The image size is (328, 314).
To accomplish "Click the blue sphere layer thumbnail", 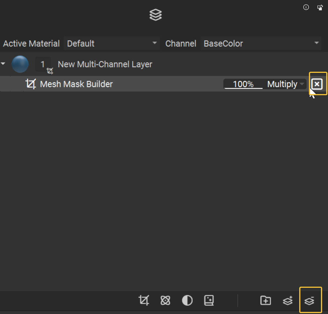I will pos(20,64).
